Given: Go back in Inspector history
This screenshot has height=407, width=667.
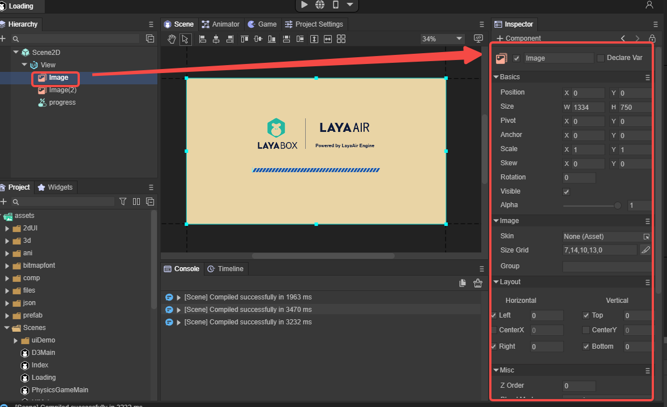Looking at the screenshot, I should (x=623, y=38).
